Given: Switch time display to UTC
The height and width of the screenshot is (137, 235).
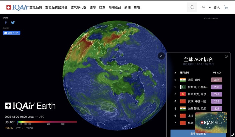Looking at the screenshot, I should tap(42, 116).
